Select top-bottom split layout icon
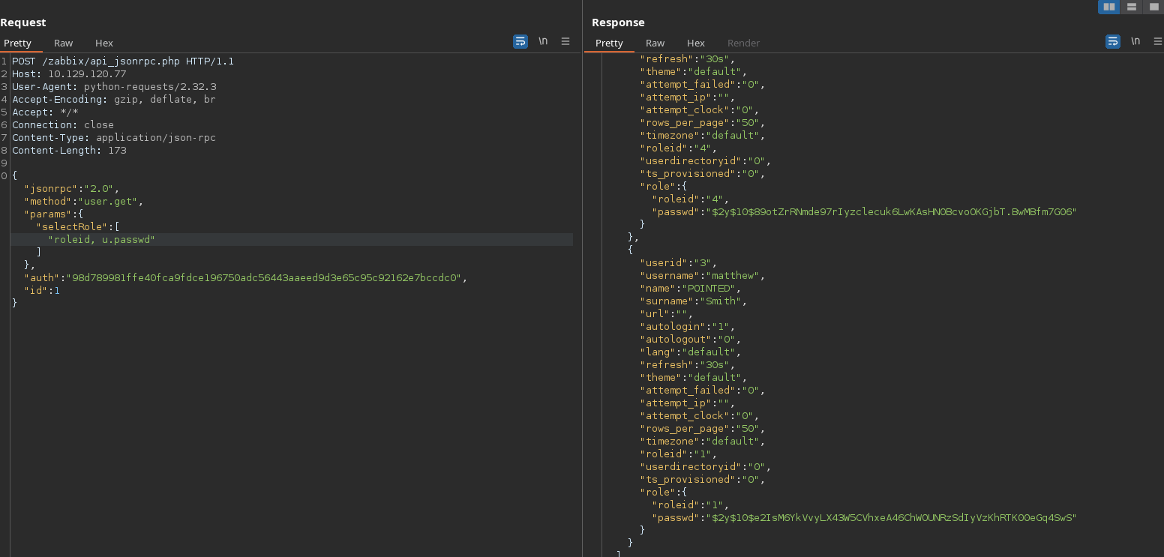The width and height of the screenshot is (1164, 557). click(x=1132, y=7)
